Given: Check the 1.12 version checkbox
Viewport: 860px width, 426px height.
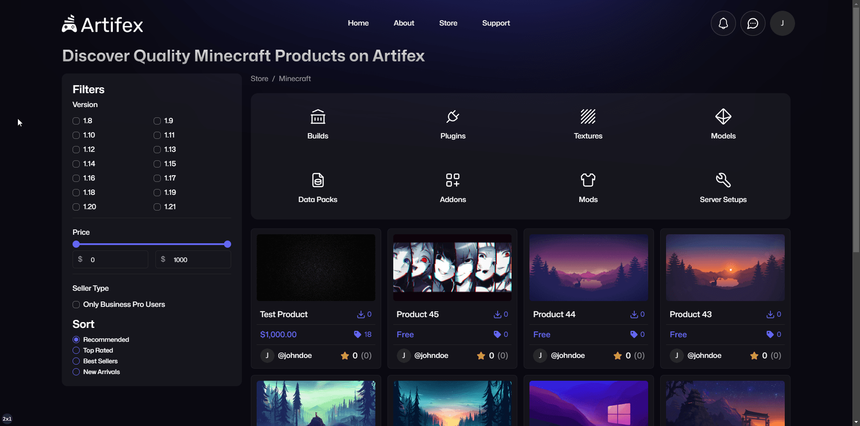Looking at the screenshot, I should (x=76, y=149).
